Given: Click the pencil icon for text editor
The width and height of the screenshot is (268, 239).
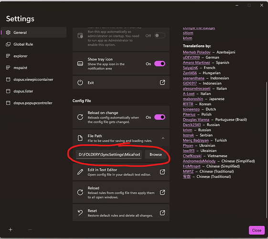Looking at the screenshot, I should pos(80,172).
